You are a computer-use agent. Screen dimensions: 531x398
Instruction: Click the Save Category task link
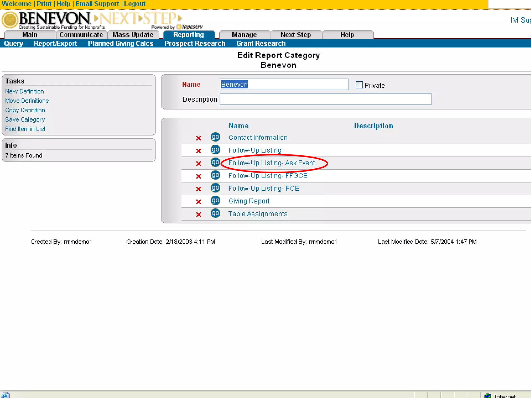click(x=25, y=119)
